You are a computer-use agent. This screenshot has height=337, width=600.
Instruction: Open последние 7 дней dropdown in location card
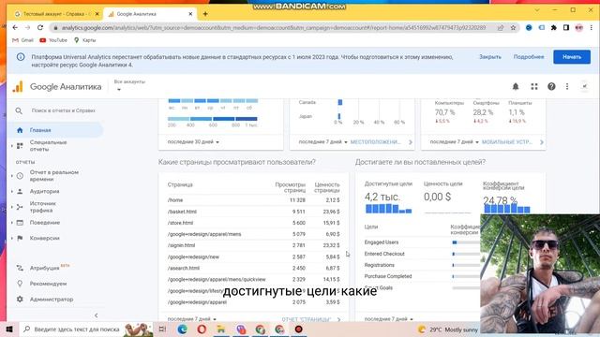click(322, 141)
